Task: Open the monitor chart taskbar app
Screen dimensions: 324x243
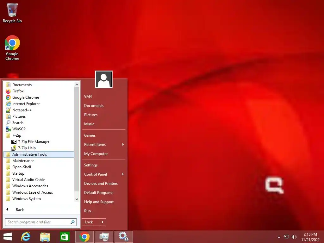Action: click(104, 237)
